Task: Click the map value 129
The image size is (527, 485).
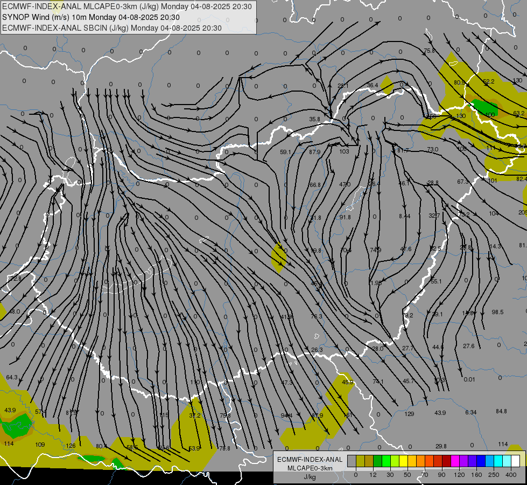Action: pos(409,414)
